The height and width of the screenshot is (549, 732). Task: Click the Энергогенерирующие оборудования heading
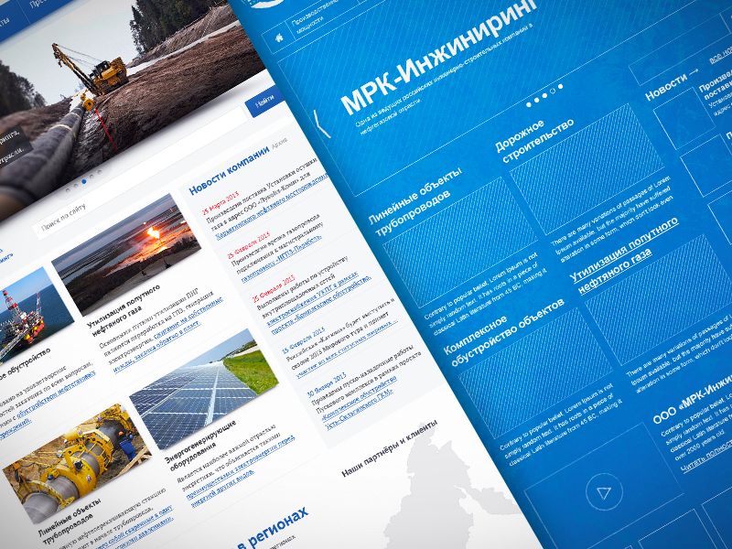200,445
